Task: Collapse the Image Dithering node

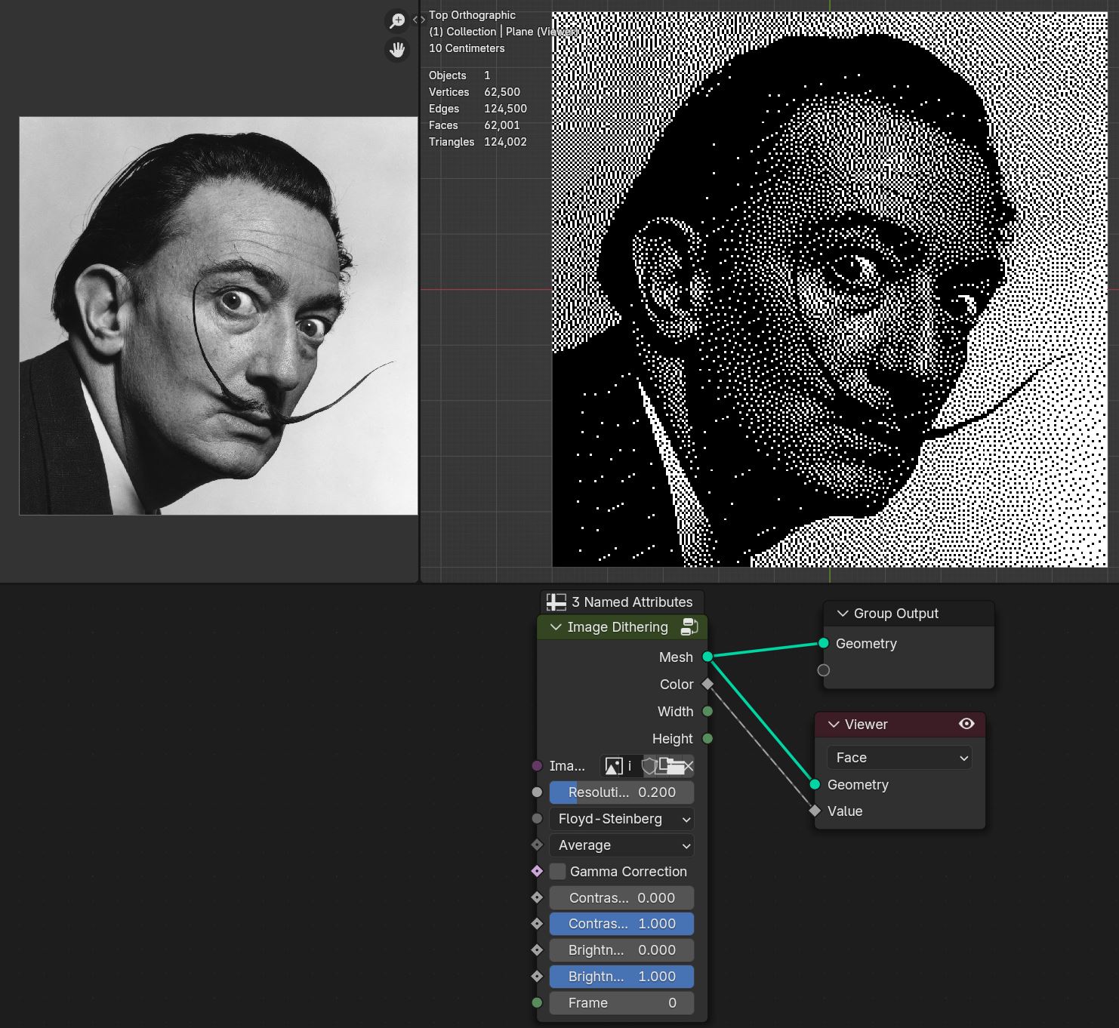Action: click(556, 627)
